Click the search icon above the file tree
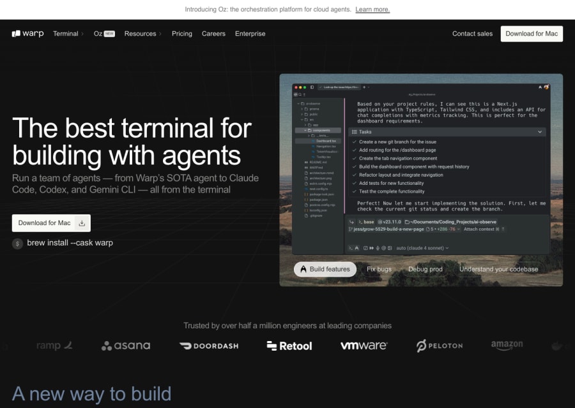This screenshot has height=408, width=575. click(300, 94)
